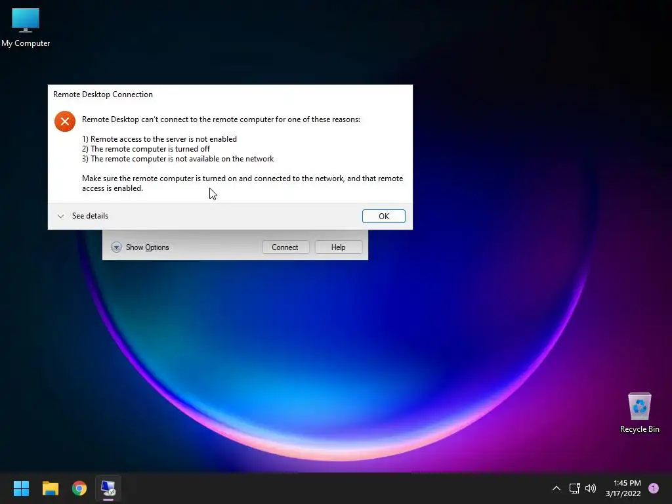The height and width of the screenshot is (504, 672).
Task: Open network status tray icon
Action: (574, 488)
